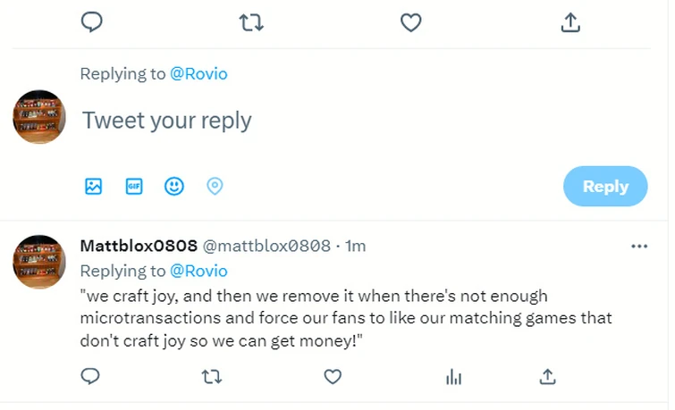Click the top tweet's reply bubble icon
This screenshot has height=410, width=675.
pos(92,22)
